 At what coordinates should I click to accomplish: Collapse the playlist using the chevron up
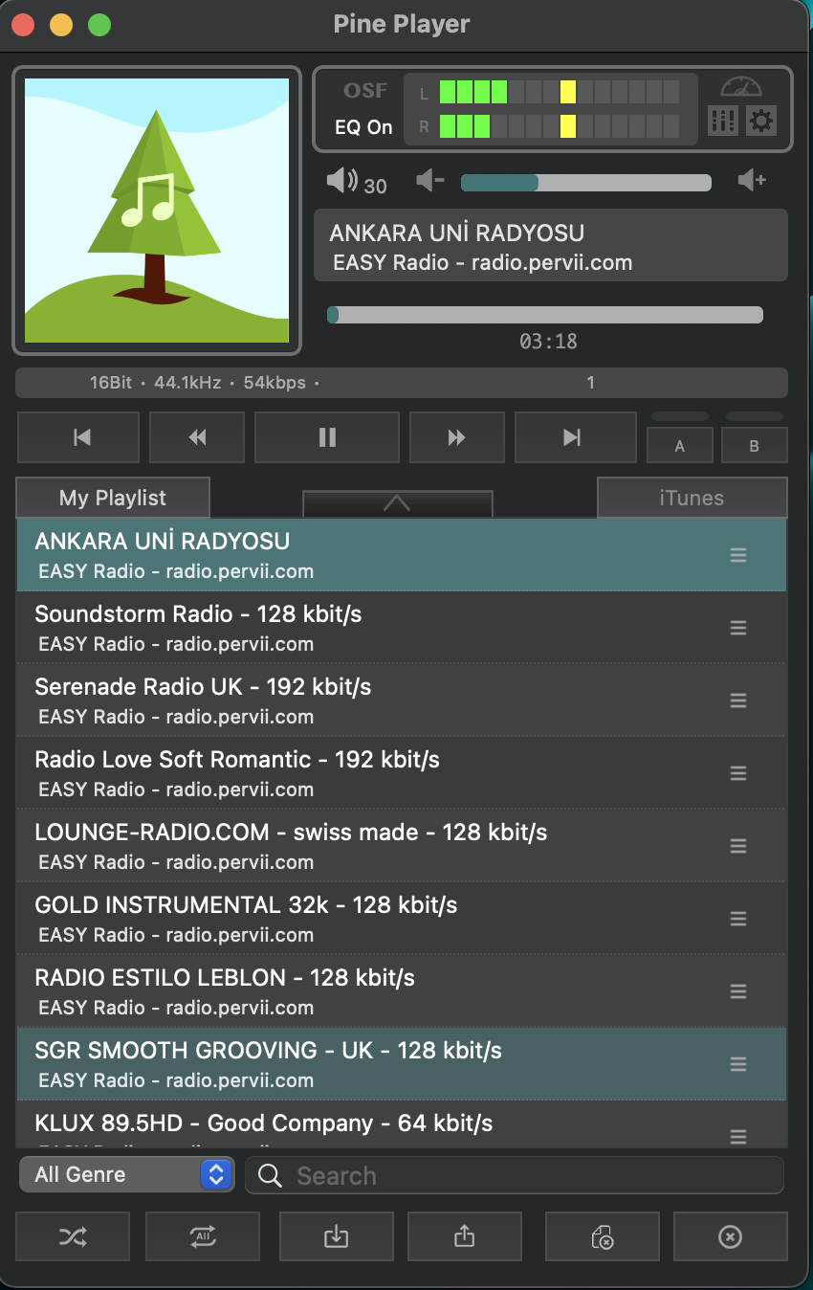[x=397, y=503]
